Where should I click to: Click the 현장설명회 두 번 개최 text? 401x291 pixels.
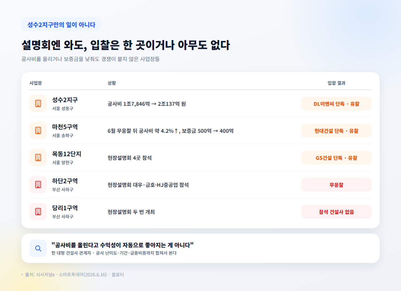tap(131, 212)
